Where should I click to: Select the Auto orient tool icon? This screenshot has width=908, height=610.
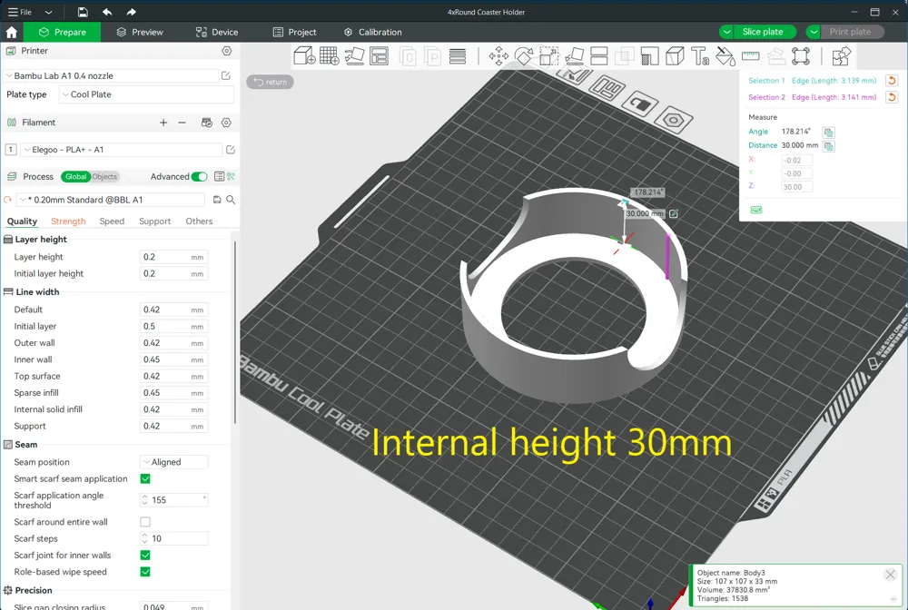[354, 56]
